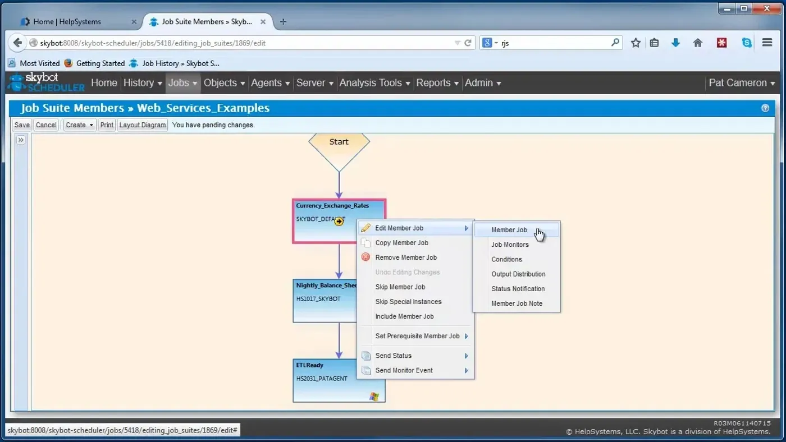786x442 pixels.
Task: Click the icon beside Send Status
Action: click(x=366, y=356)
